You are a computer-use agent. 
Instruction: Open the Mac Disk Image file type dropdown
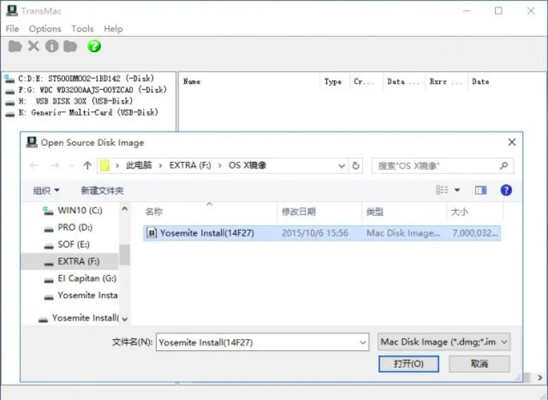(x=443, y=342)
